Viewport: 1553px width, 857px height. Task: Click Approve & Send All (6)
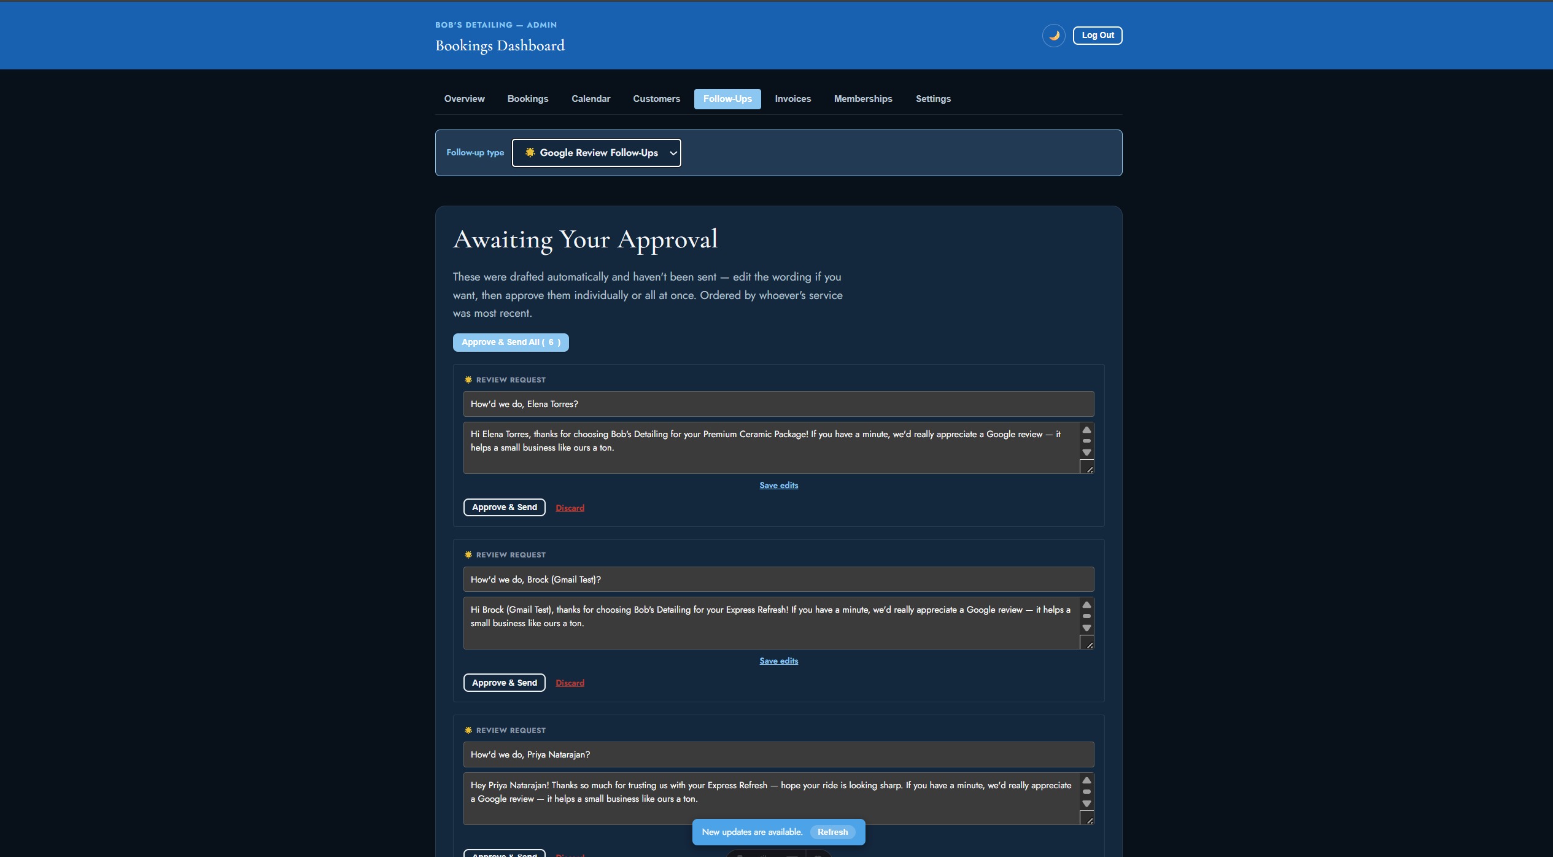point(511,343)
